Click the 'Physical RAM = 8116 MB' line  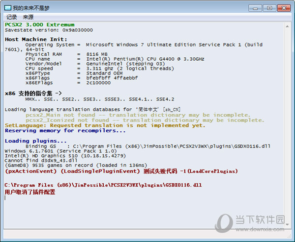[x=66, y=54]
